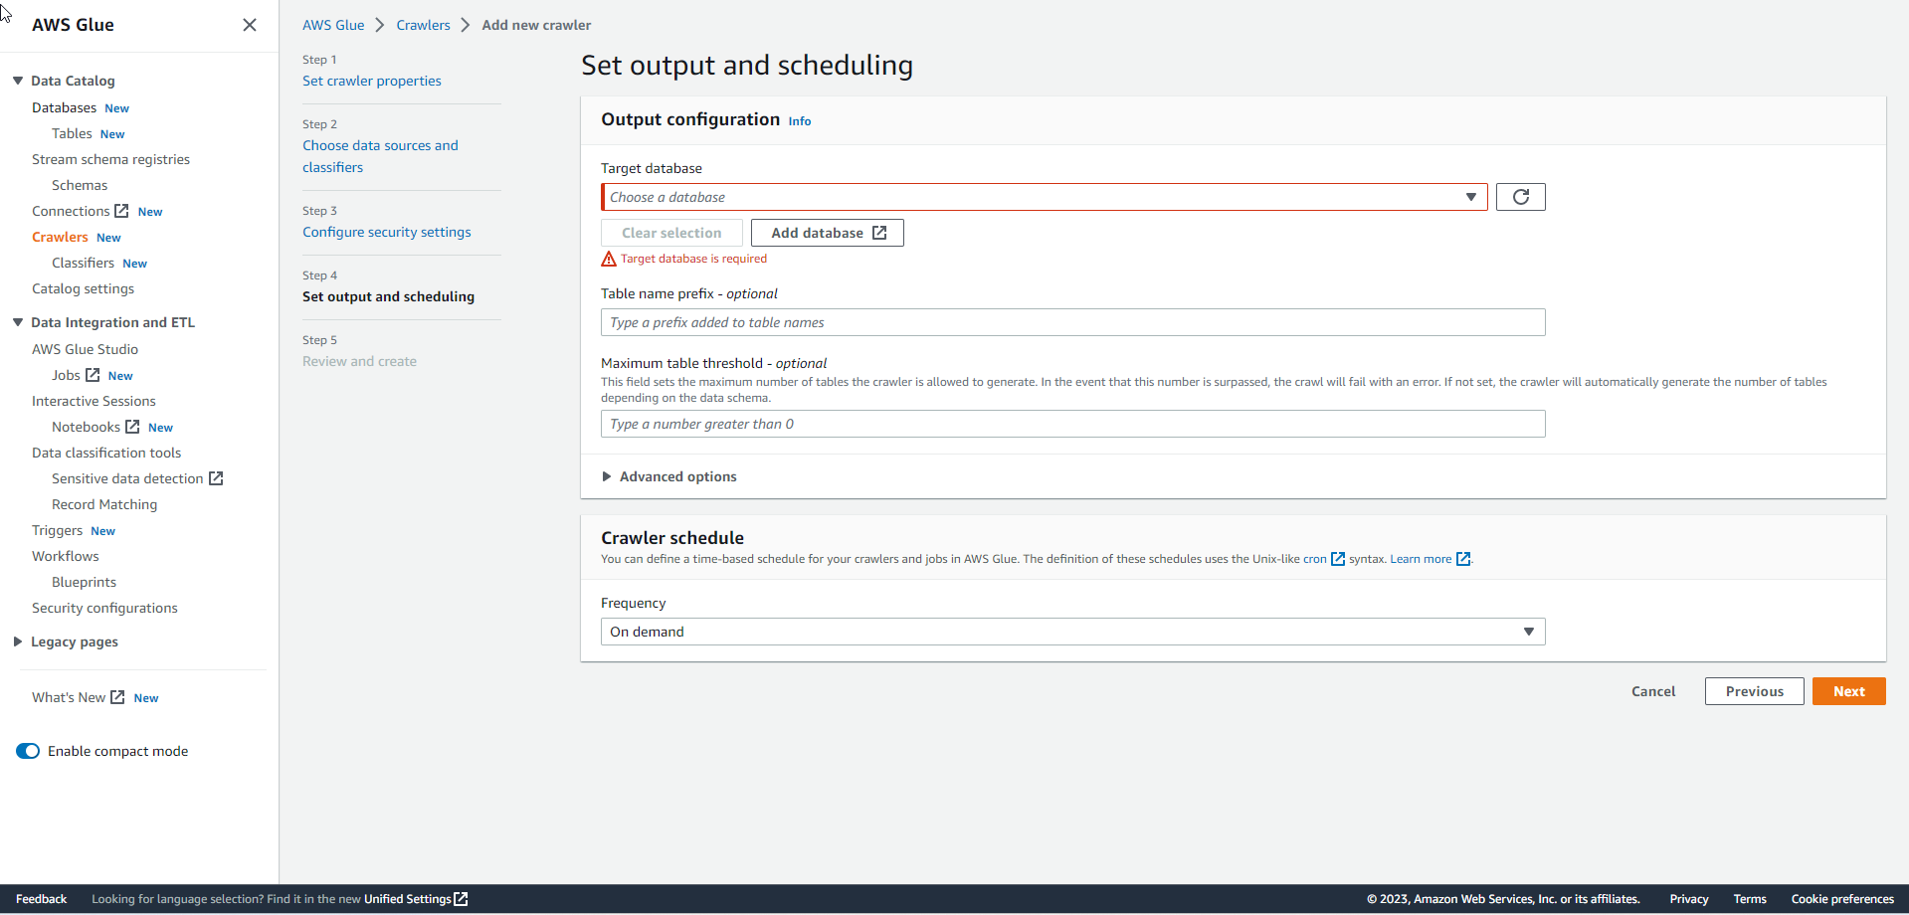Click external link icon after Learn more
Screen dimensions: 1909x915
coord(1463,559)
